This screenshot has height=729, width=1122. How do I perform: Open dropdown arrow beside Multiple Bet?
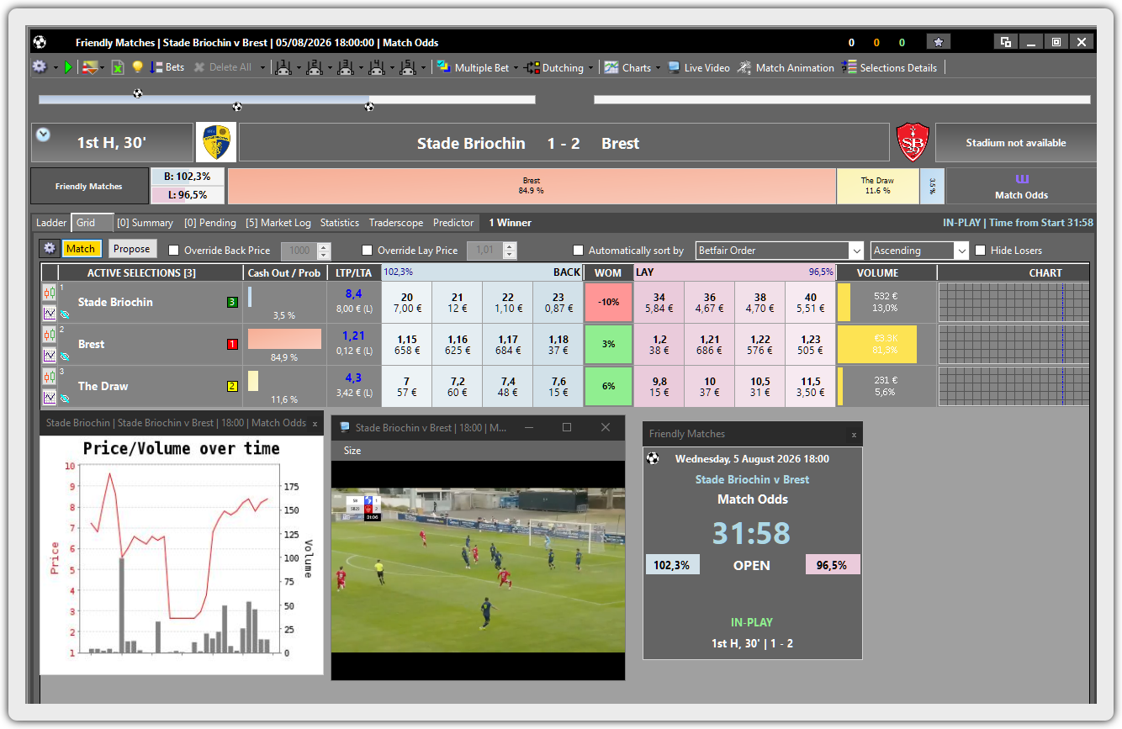click(516, 67)
